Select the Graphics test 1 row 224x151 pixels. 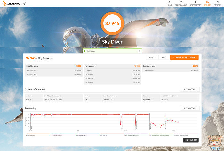pyautogui.click(x=54, y=71)
